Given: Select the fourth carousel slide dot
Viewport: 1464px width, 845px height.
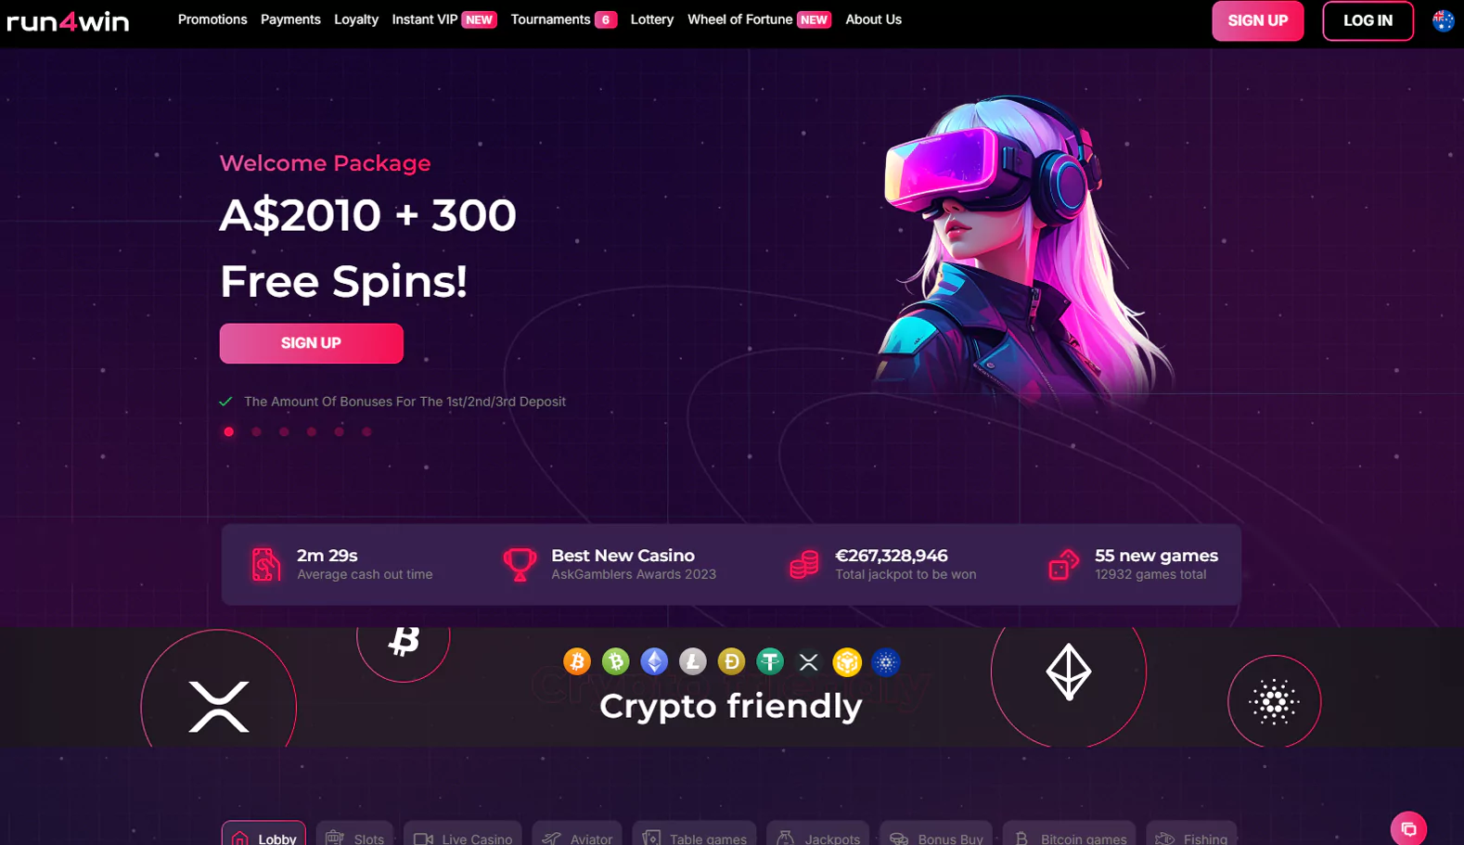Looking at the screenshot, I should (312, 431).
